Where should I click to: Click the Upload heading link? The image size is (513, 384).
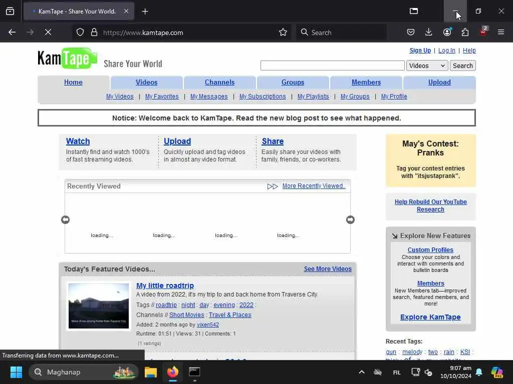[x=177, y=141]
